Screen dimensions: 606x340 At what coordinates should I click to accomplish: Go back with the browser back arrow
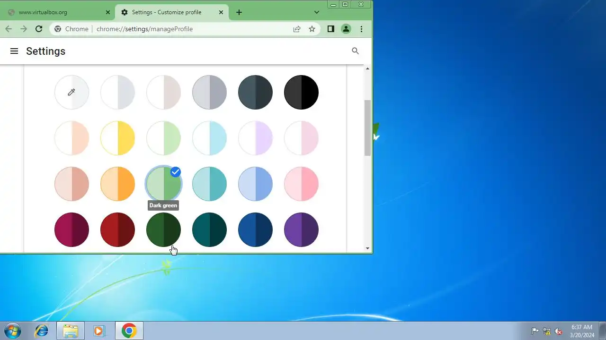[x=9, y=29]
